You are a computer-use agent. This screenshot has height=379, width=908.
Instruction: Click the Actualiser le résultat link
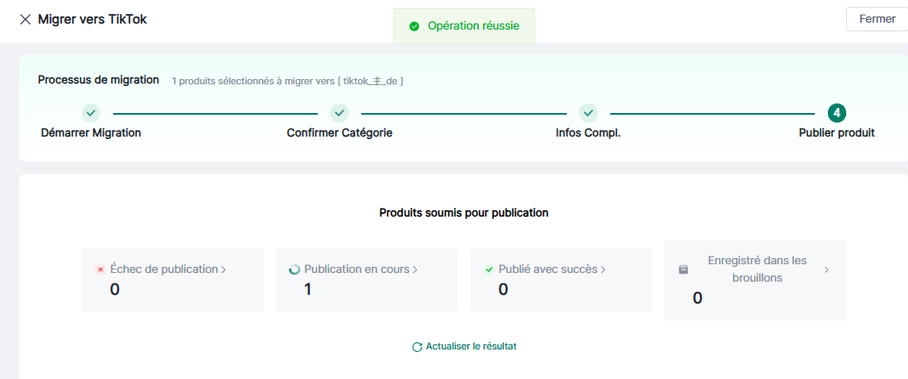(471, 346)
